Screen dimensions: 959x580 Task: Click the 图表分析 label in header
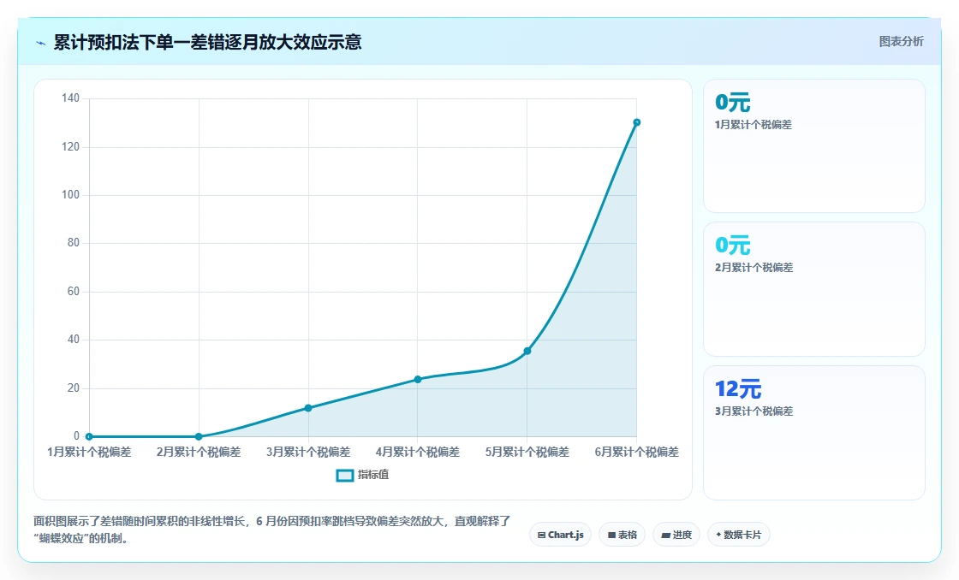[x=901, y=42]
